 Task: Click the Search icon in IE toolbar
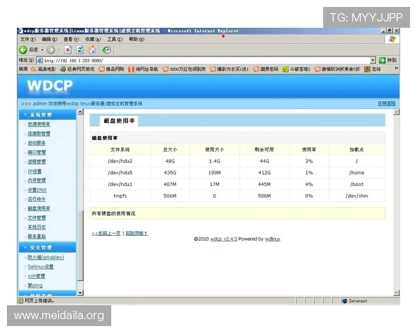(x=106, y=50)
